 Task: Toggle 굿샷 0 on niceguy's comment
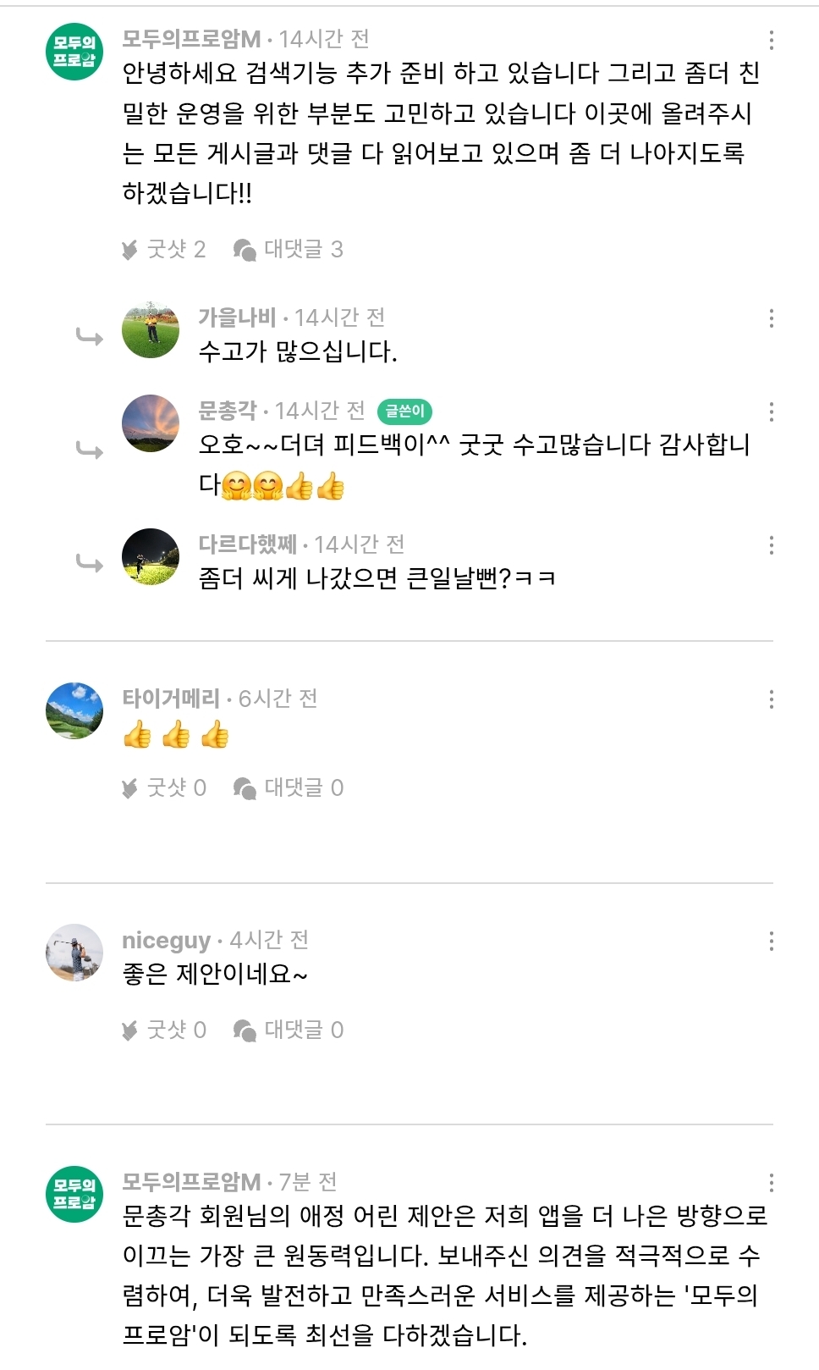point(165,1030)
